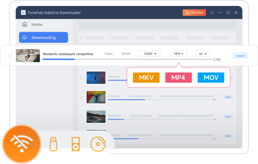Open the MP4 format dropdown

(x=179, y=53)
